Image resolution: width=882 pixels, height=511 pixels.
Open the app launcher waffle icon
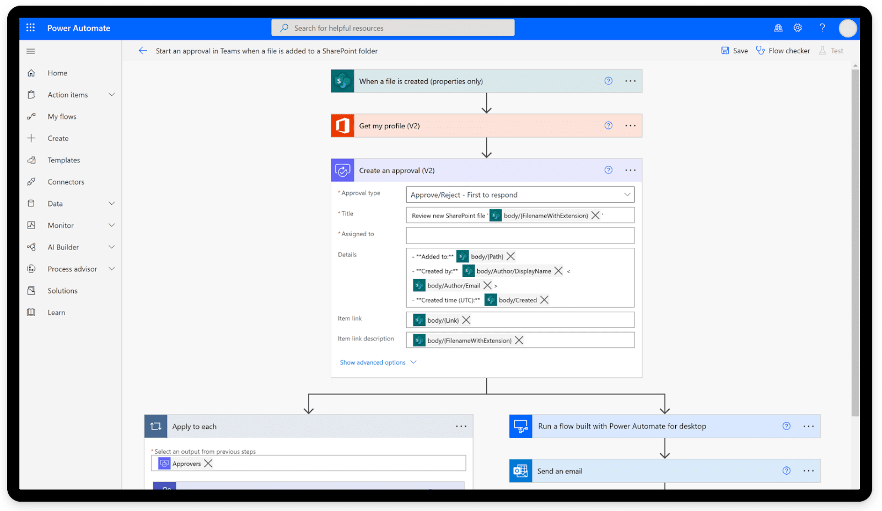click(x=30, y=28)
